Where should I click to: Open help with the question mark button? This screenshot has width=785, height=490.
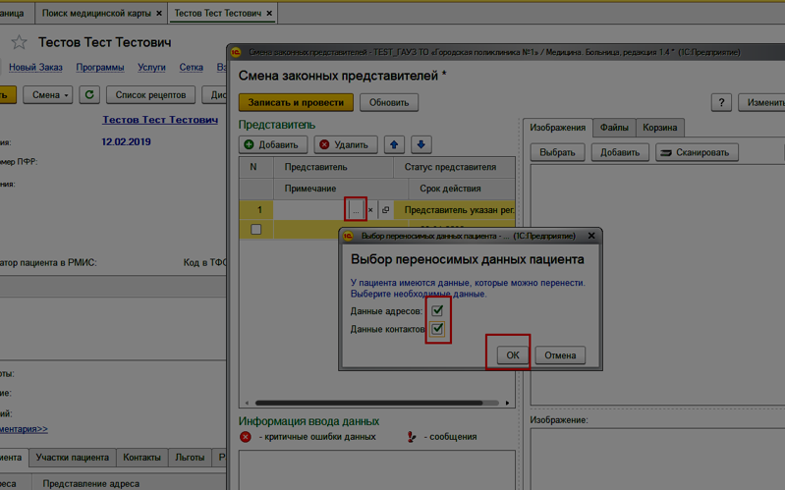pos(722,103)
